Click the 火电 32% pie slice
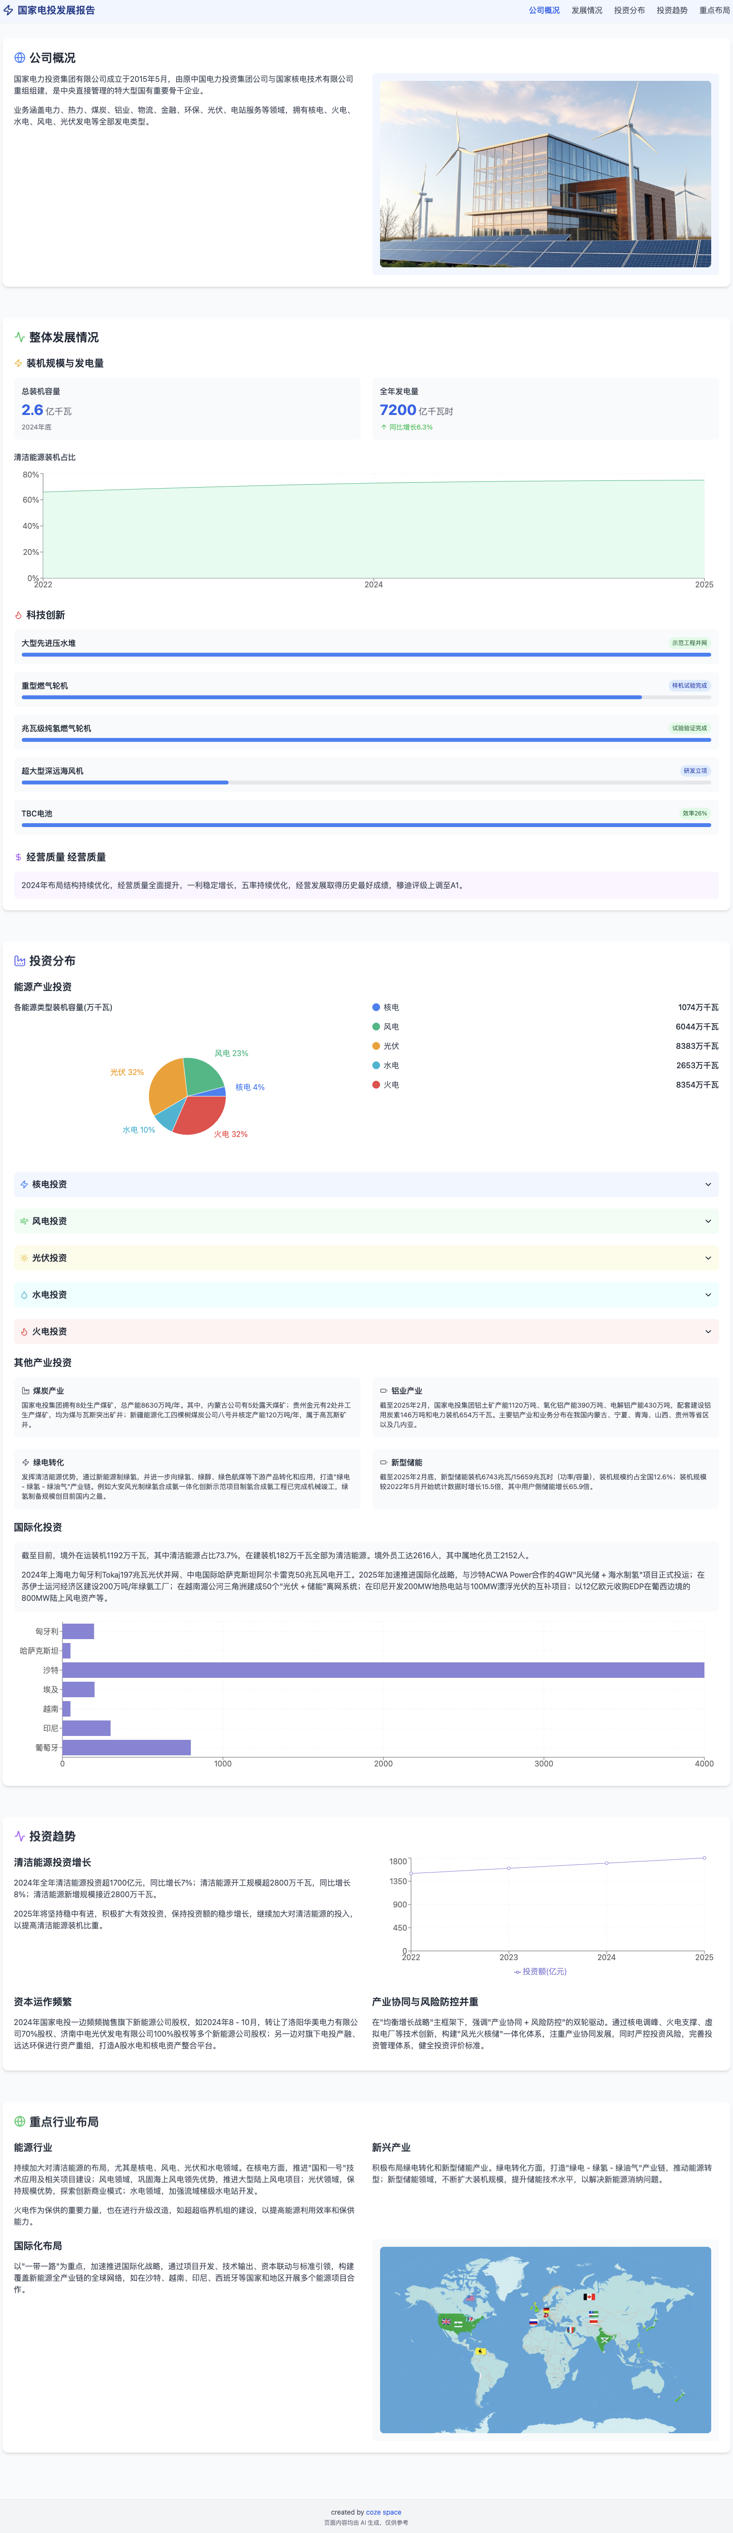The width and height of the screenshot is (733, 2533). [x=201, y=1116]
